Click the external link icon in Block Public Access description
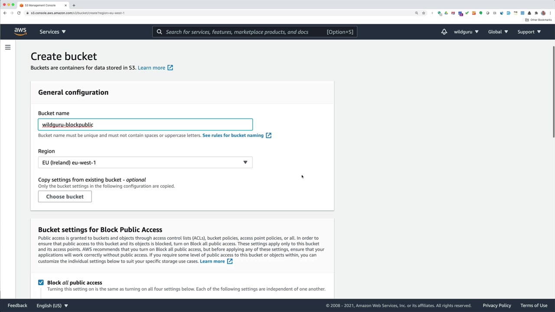This screenshot has height=312, width=555. pos(230,261)
